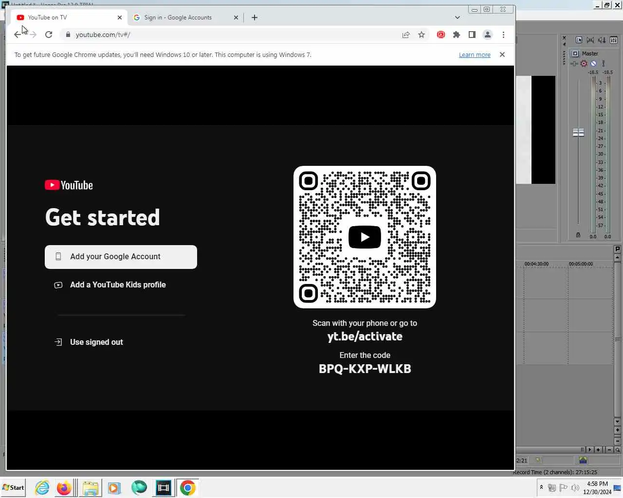623x498 pixels.
Task: Click the Vegas vertical scrollbar up arrow
Action: click(x=618, y=257)
